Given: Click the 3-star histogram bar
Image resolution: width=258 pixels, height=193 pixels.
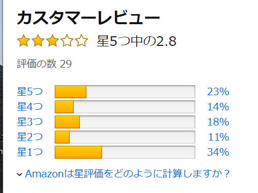Looking at the screenshot, I should (125, 122).
